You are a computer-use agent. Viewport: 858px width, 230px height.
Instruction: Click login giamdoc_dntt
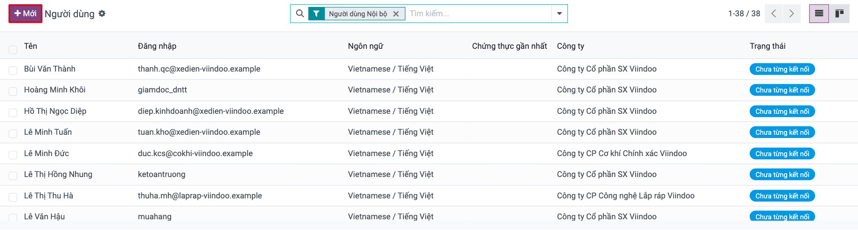coord(162,90)
